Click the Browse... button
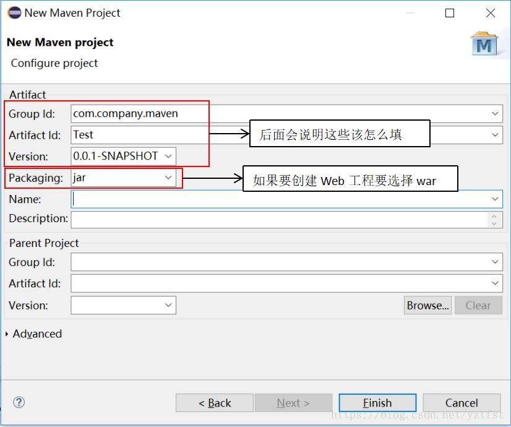 (x=427, y=306)
